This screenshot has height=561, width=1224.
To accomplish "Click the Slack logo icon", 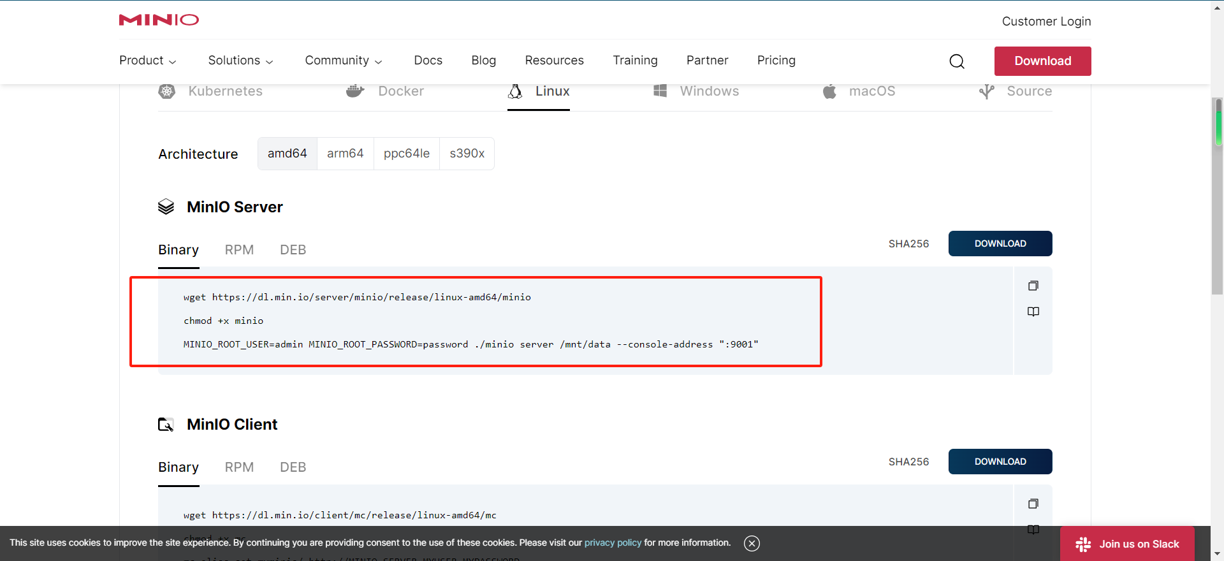I will click(x=1083, y=544).
